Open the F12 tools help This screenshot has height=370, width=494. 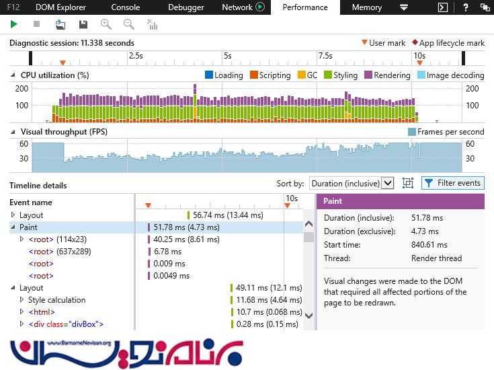[465, 7]
